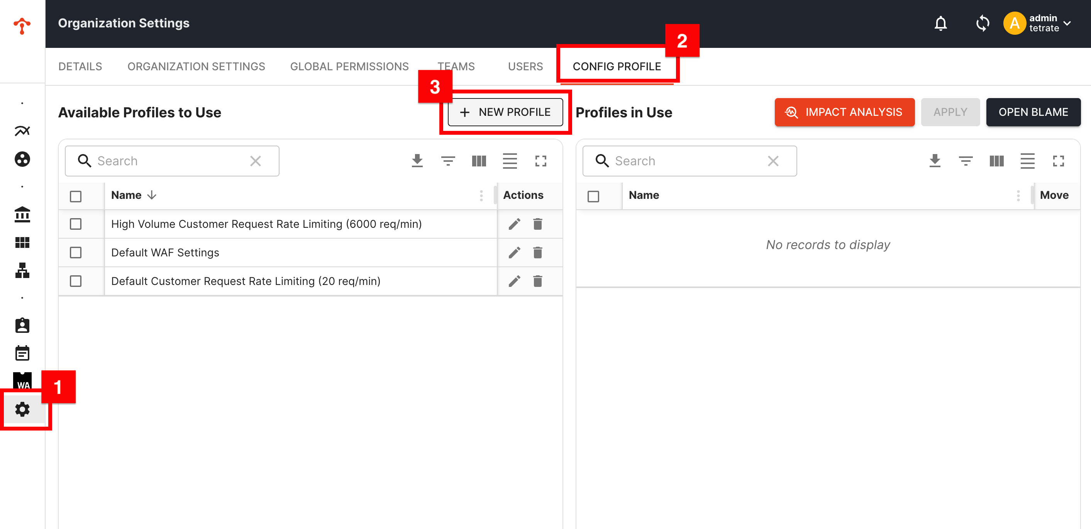Open Name column menu in Available Profiles
Viewport: 1091px width, 529px height.
pos(481,196)
